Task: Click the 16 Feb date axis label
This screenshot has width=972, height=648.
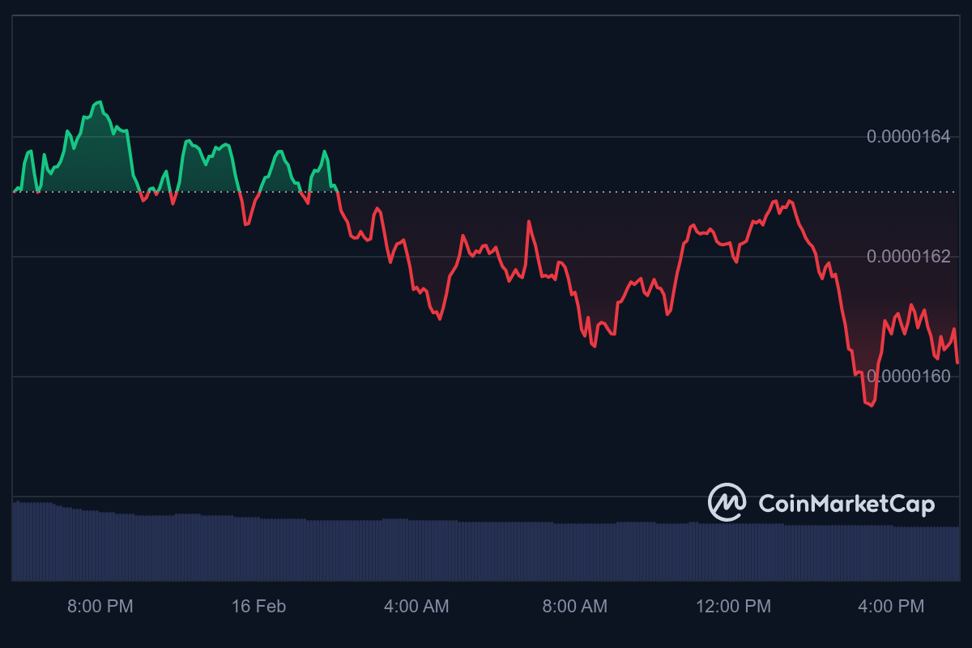Action: [x=258, y=606]
